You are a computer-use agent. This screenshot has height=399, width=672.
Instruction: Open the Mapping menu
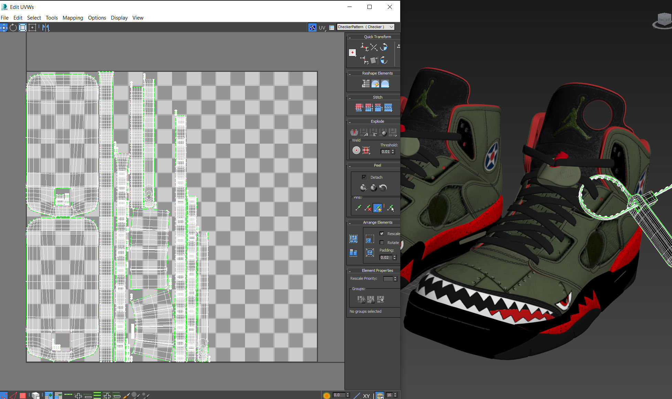pyautogui.click(x=73, y=18)
